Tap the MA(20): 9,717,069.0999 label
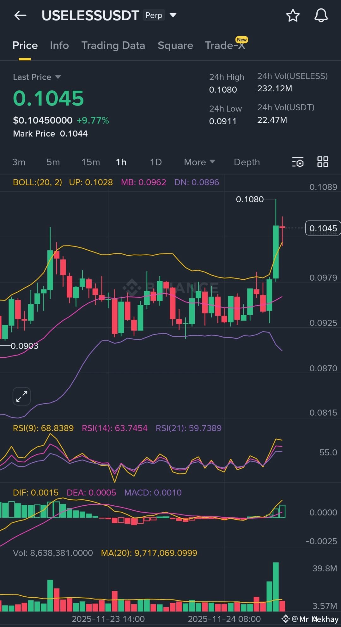Viewport: 341px width, 627px height. tap(149, 553)
